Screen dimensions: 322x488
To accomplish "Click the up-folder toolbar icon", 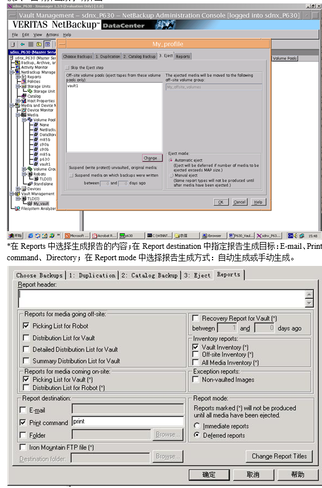I will [39, 44].
